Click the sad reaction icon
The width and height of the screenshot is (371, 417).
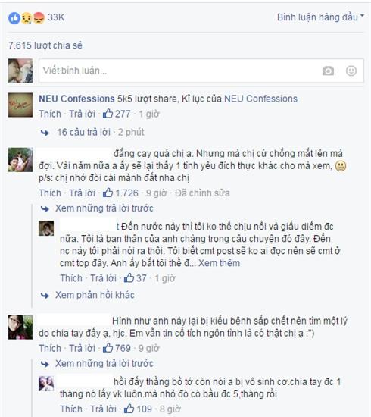click(26, 18)
